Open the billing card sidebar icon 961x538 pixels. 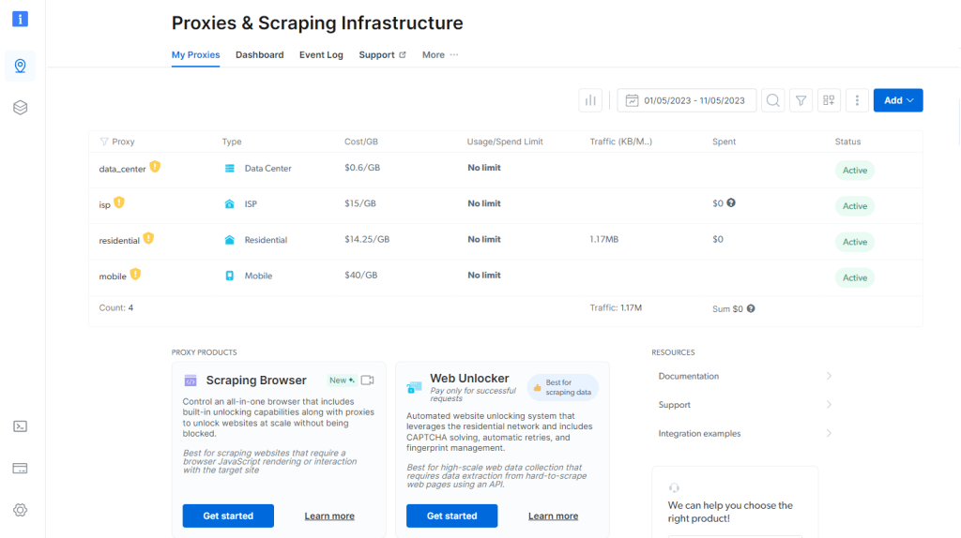click(x=21, y=469)
